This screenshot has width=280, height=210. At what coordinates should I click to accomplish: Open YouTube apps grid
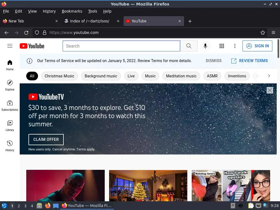(x=221, y=46)
